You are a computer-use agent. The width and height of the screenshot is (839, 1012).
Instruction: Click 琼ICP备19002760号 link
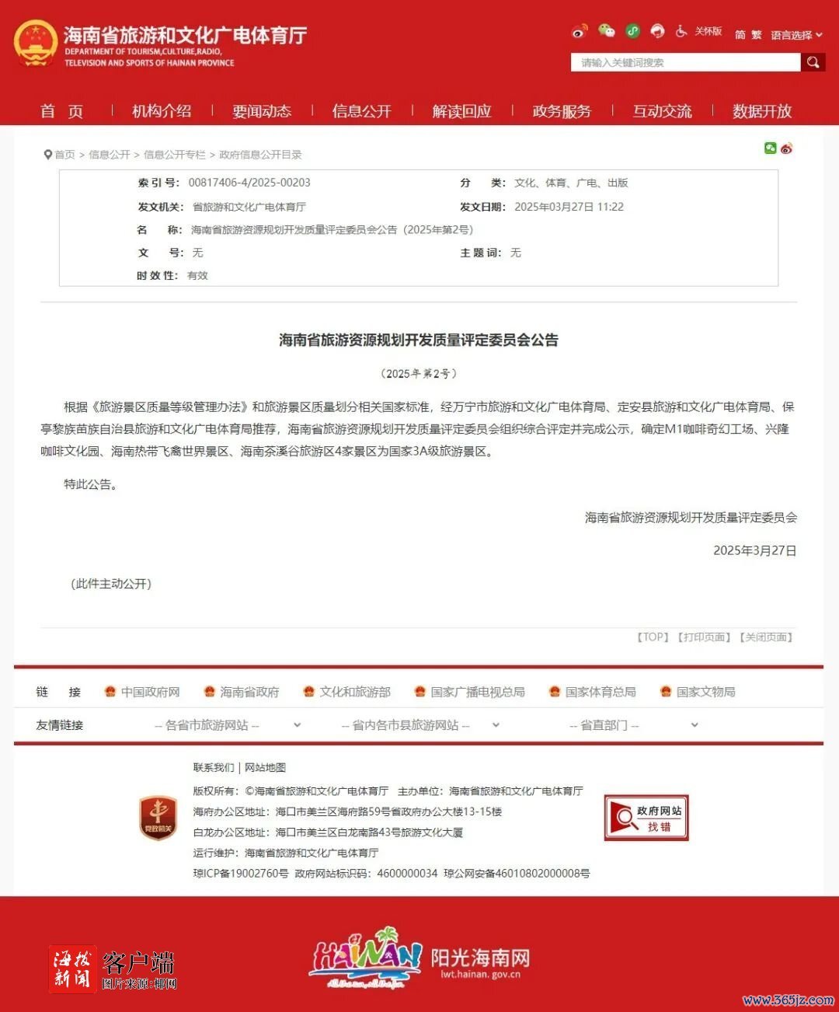tap(241, 874)
